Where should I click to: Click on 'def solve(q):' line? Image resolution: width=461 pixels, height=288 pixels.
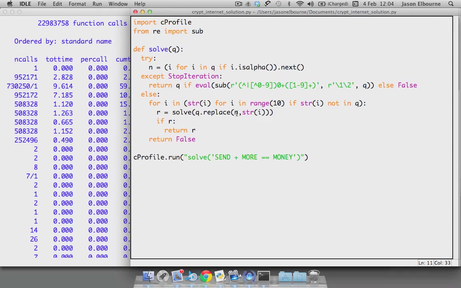coord(158,49)
